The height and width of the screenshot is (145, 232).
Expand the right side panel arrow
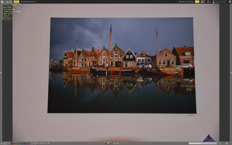(231, 72)
